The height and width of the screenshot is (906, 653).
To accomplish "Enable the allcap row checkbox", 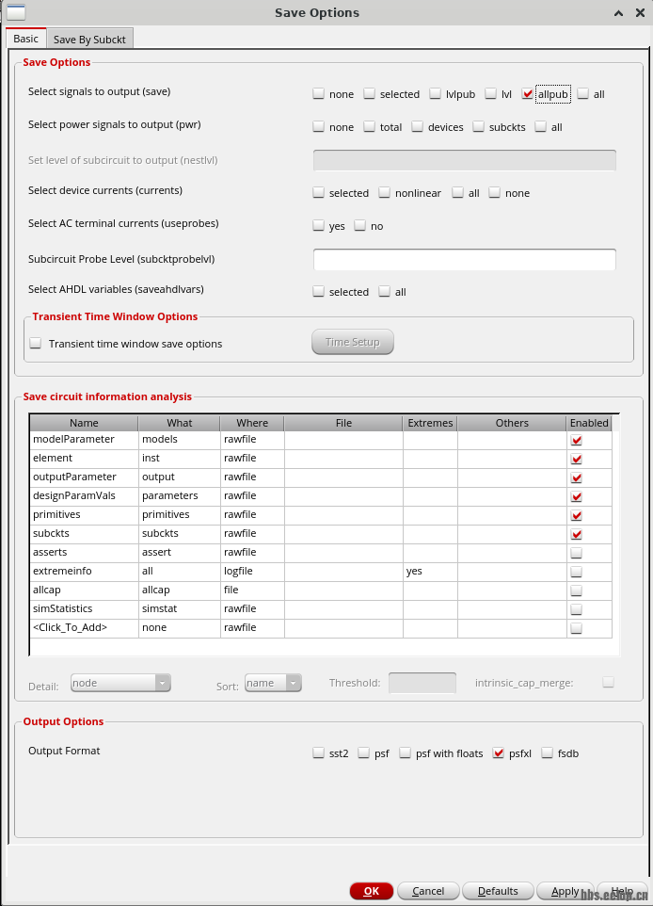I will pyautogui.click(x=576, y=591).
